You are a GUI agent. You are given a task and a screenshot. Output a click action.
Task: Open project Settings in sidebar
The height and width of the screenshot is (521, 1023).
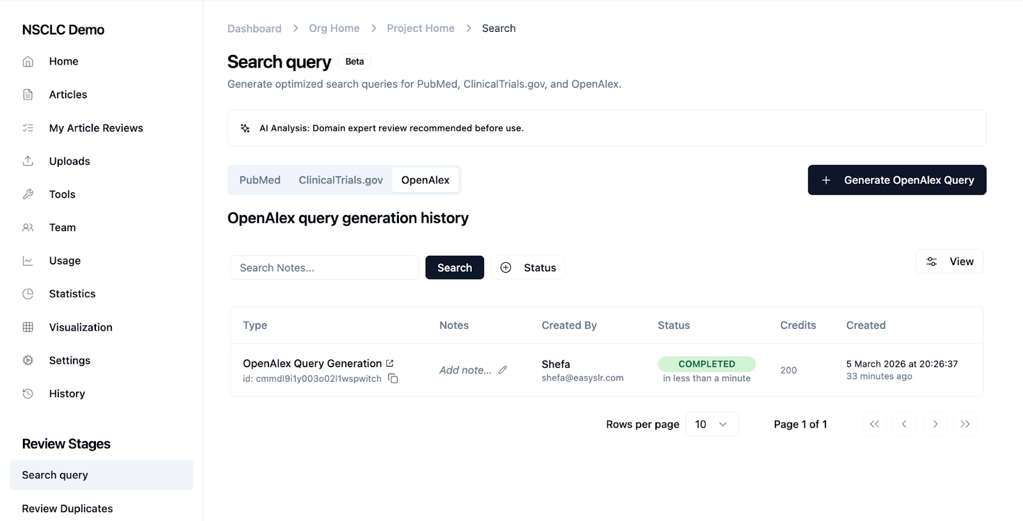coord(69,360)
